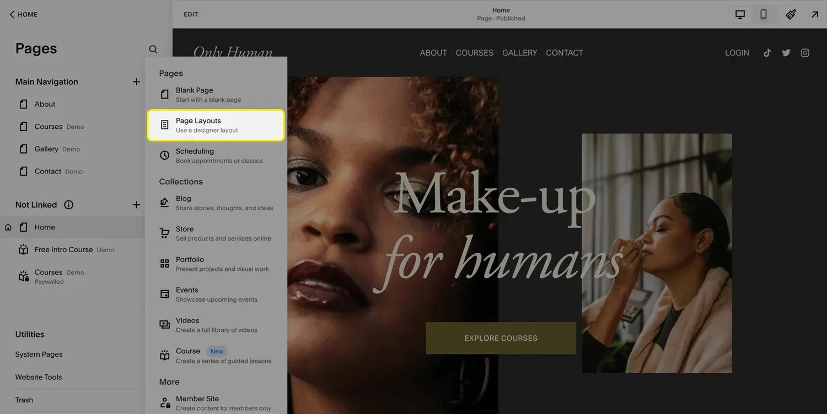This screenshot has width=827, height=414.
Task: Add an Events collection
Action: pyautogui.click(x=216, y=295)
